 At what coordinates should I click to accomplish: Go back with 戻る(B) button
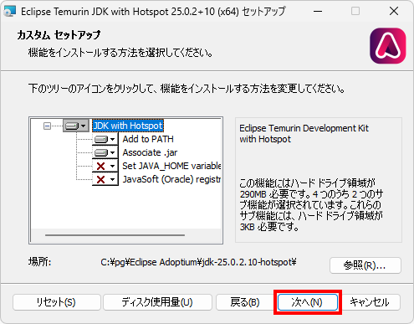click(x=245, y=302)
